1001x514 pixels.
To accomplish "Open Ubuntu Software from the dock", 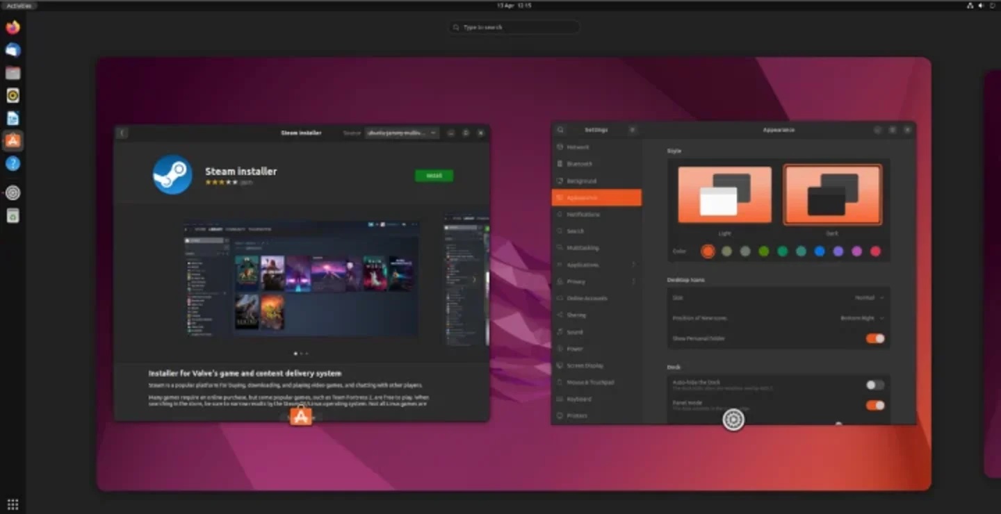I will point(13,141).
